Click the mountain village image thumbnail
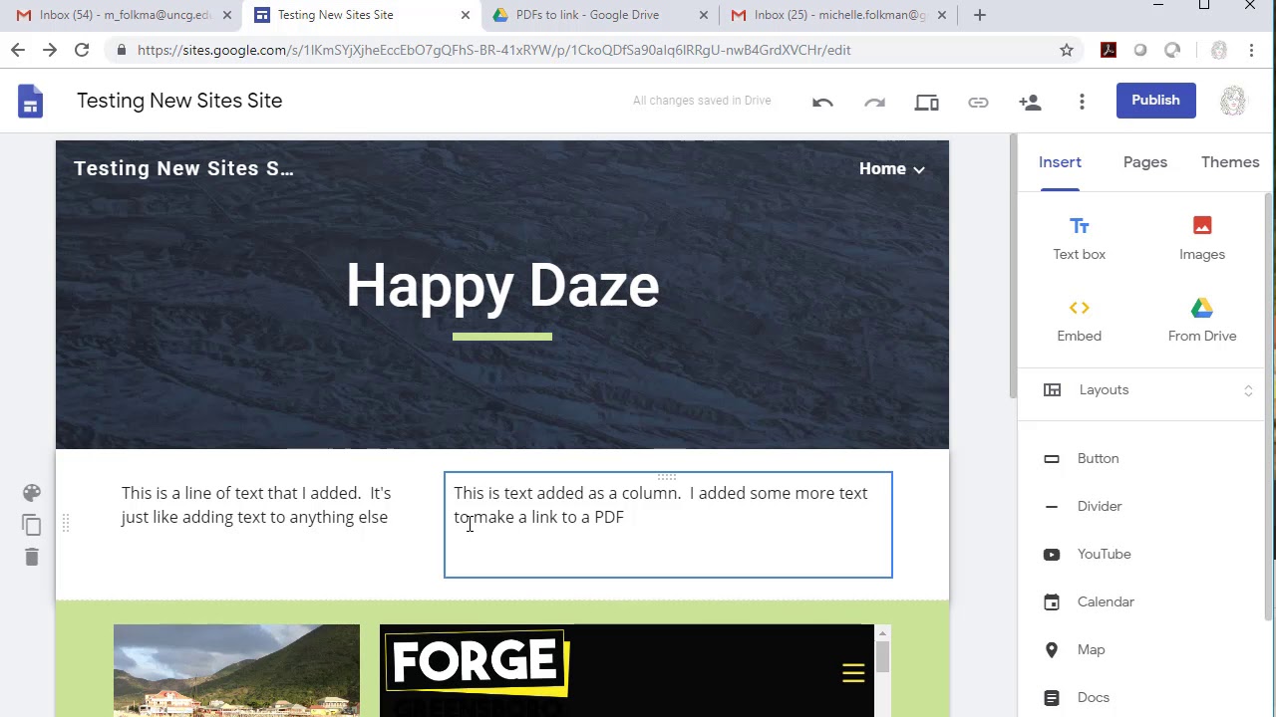The image size is (1276, 717). pyautogui.click(x=236, y=670)
